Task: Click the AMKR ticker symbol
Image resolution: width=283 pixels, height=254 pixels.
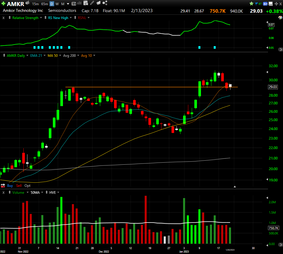Action: [x=16, y=4]
